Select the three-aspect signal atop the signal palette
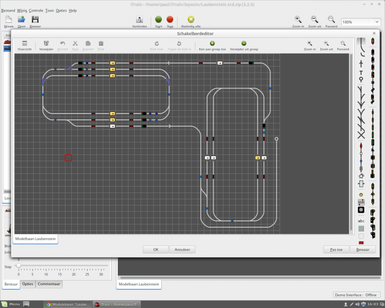The image size is (385, 308). click(x=372, y=41)
